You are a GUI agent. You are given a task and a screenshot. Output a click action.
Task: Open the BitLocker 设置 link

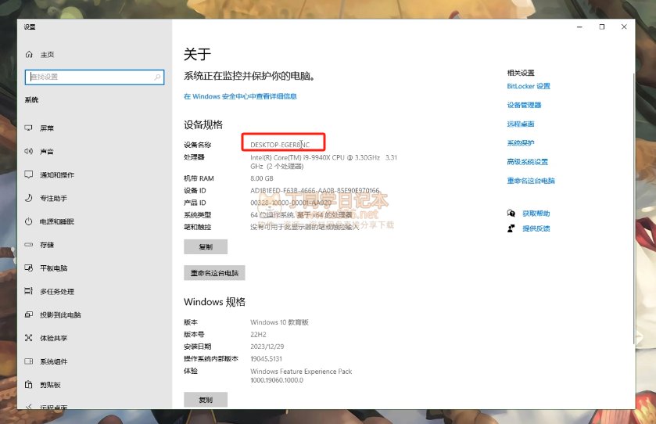click(x=529, y=86)
